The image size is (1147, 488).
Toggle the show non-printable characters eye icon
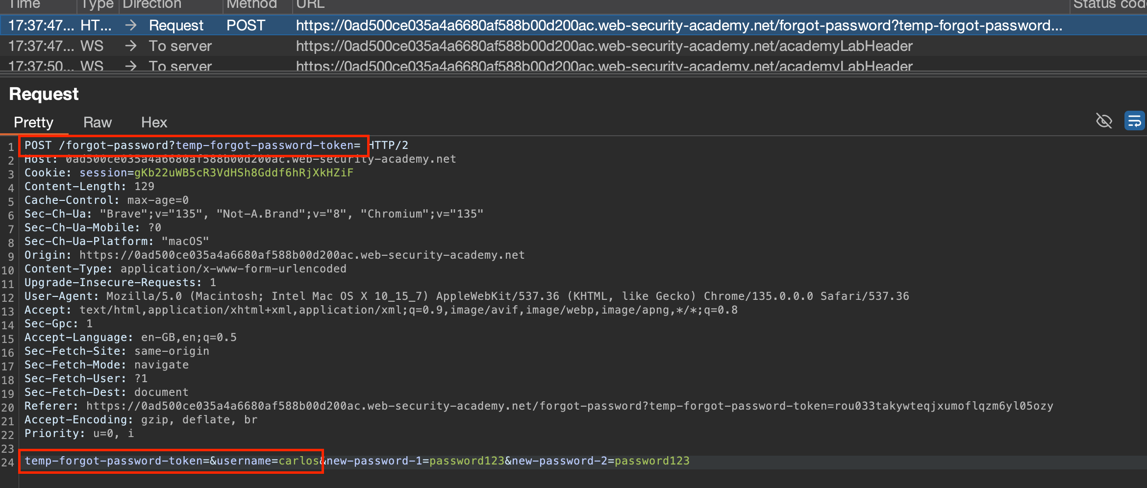pyautogui.click(x=1104, y=121)
